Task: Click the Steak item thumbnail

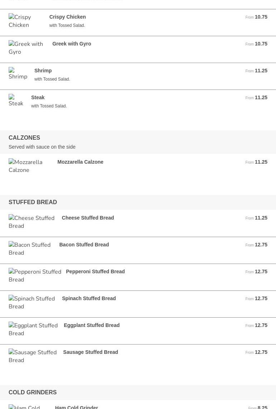Action: pyautogui.click(x=16, y=101)
